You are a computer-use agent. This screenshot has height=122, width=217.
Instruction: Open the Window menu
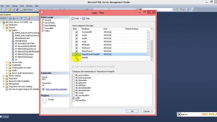point(29,6)
